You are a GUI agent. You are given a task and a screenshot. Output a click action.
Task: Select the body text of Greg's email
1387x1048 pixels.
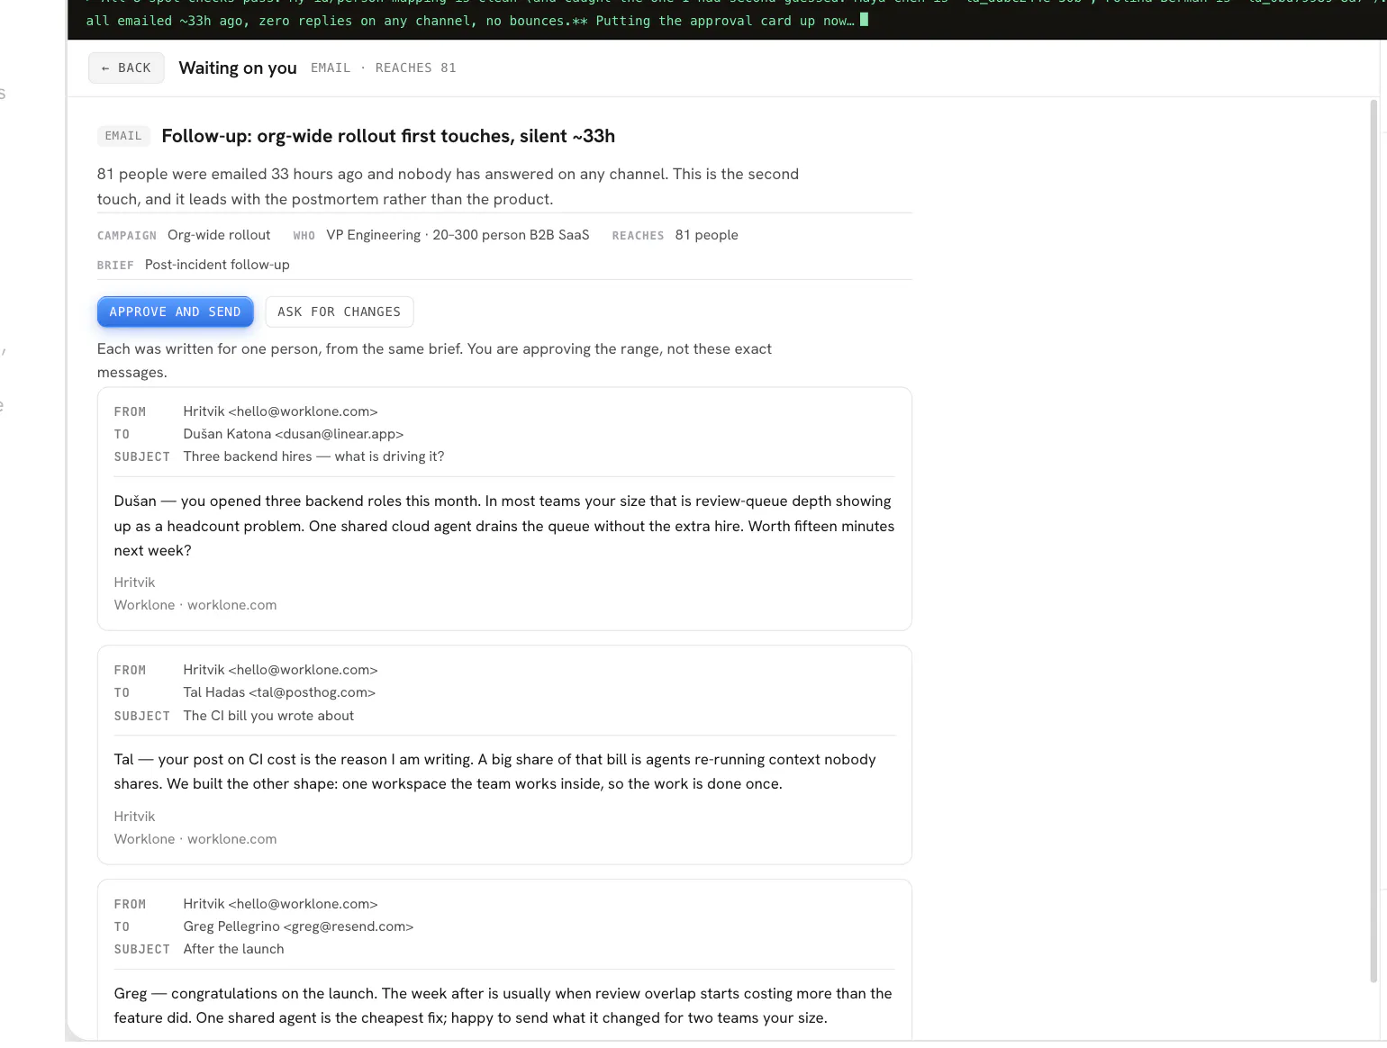[x=503, y=1006]
